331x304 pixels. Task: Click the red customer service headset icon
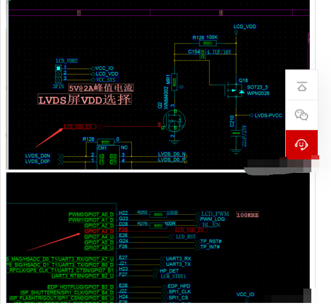tap(302, 144)
